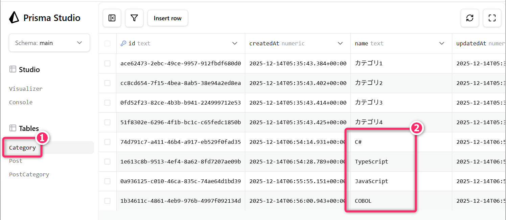Open the filter funnel icon
506x220 pixels.
click(134, 18)
